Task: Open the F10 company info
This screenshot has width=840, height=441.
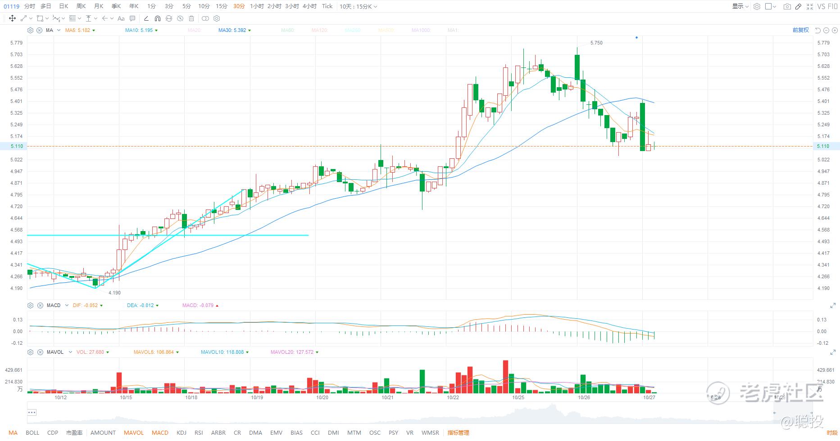Action: [833, 6]
